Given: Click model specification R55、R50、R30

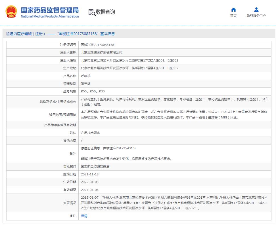Looking at the screenshot, I should (x=93, y=91).
